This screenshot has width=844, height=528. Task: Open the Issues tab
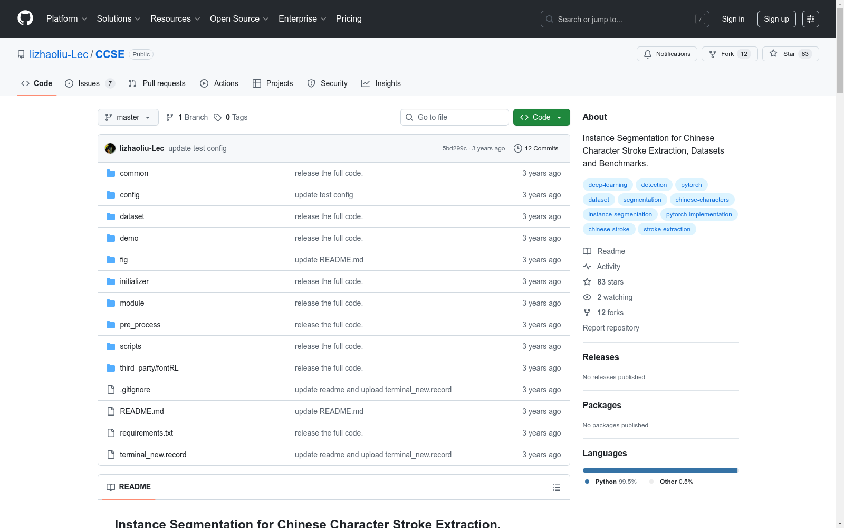pyautogui.click(x=90, y=83)
